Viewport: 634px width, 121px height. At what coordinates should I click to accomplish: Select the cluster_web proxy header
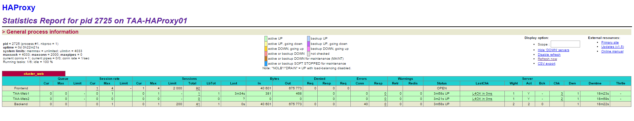tap(34, 74)
